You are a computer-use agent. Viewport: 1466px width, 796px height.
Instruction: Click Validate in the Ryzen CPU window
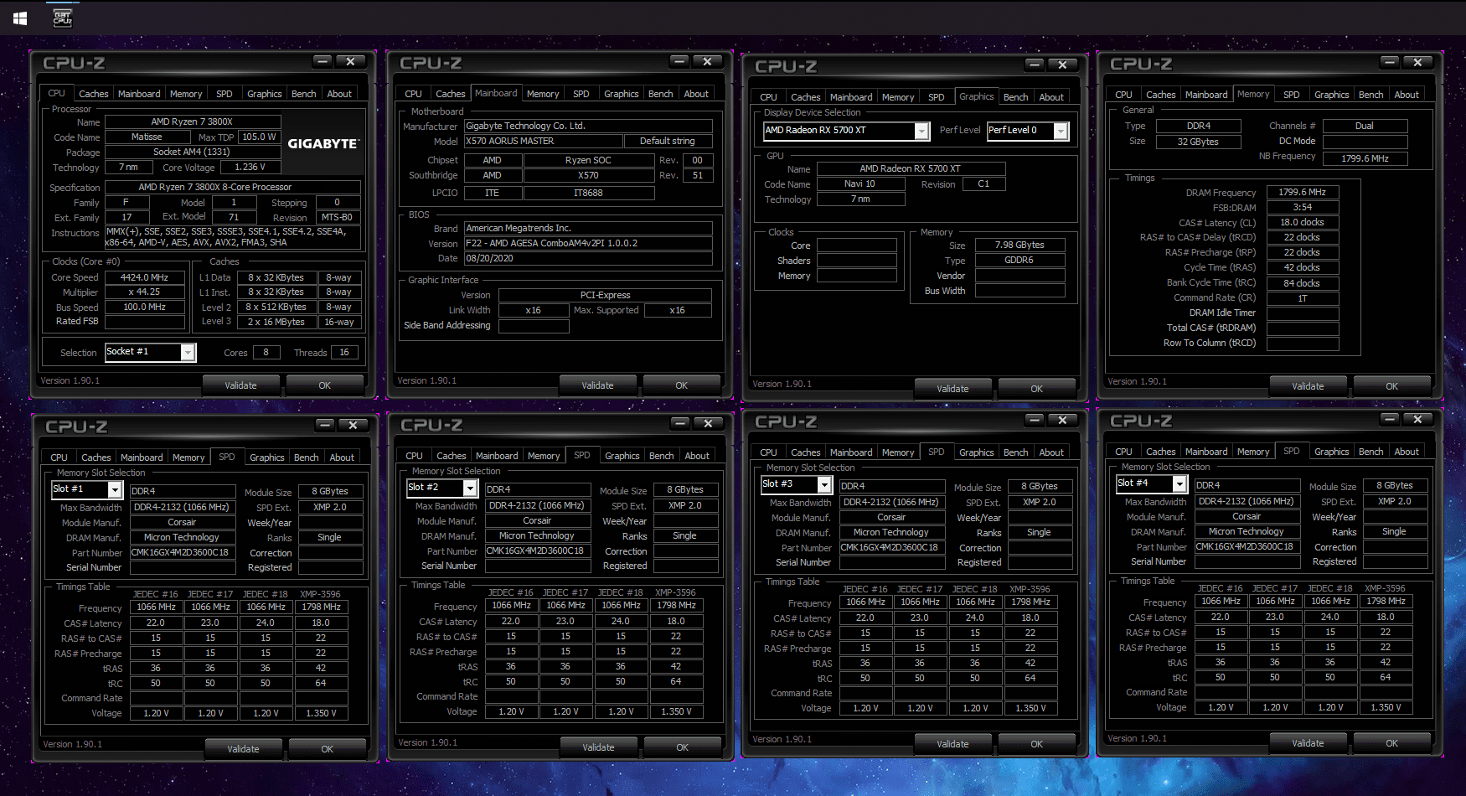(x=241, y=385)
